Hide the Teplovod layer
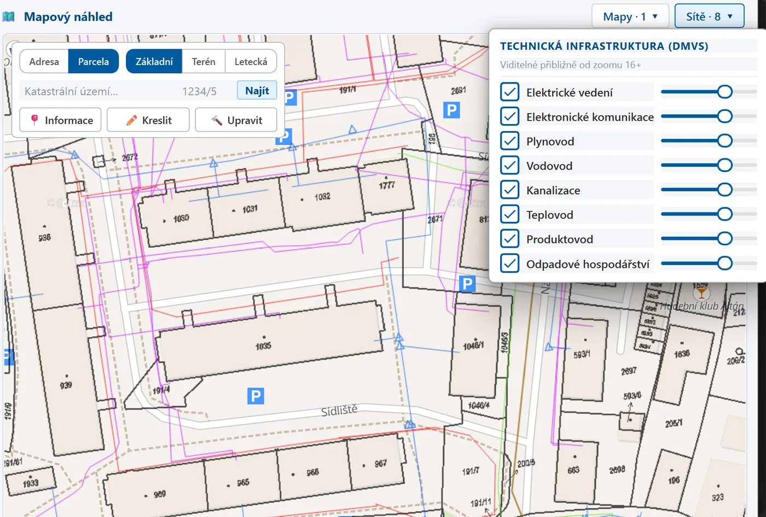 pyautogui.click(x=510, y=214)
